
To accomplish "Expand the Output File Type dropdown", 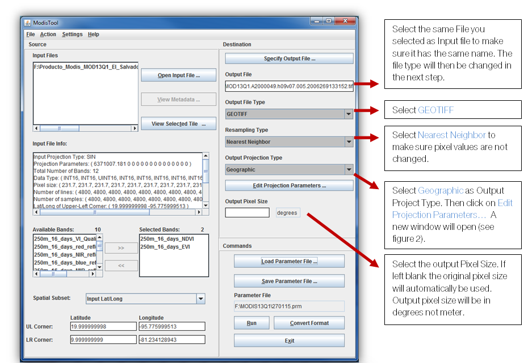I will [348, 114].
